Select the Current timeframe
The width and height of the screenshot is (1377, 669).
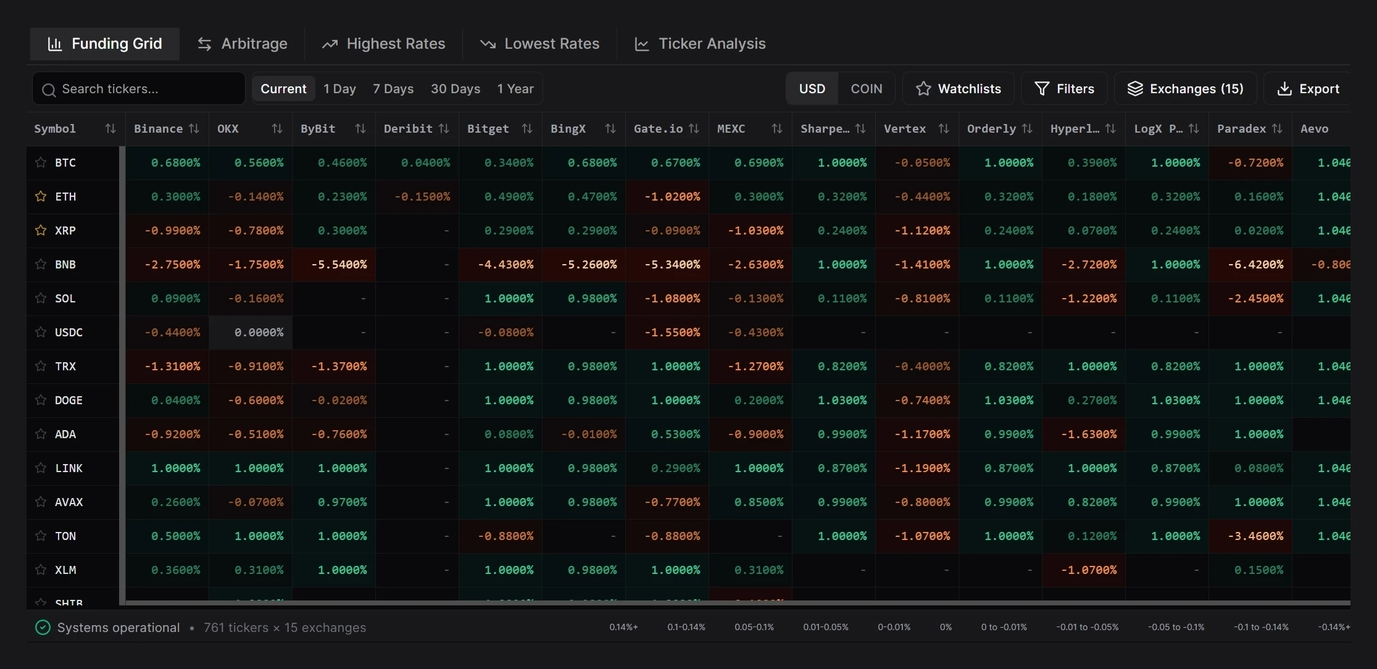coord(283,89)
